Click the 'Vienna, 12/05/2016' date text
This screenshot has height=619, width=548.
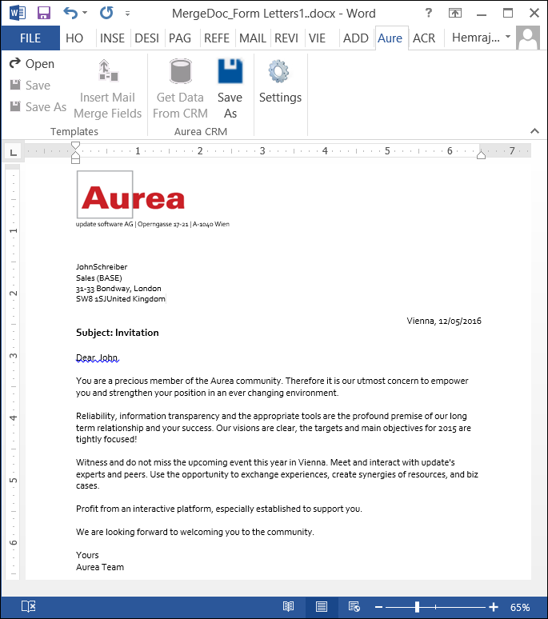click(x=444, y=321)
